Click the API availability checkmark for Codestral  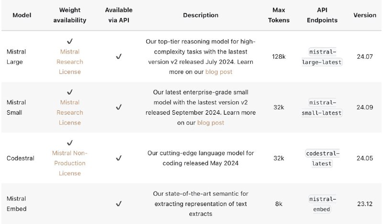(x=119, y=158)
